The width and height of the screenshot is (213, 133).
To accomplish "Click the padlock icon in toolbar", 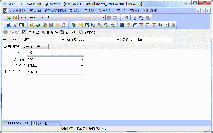I will 45,25.
